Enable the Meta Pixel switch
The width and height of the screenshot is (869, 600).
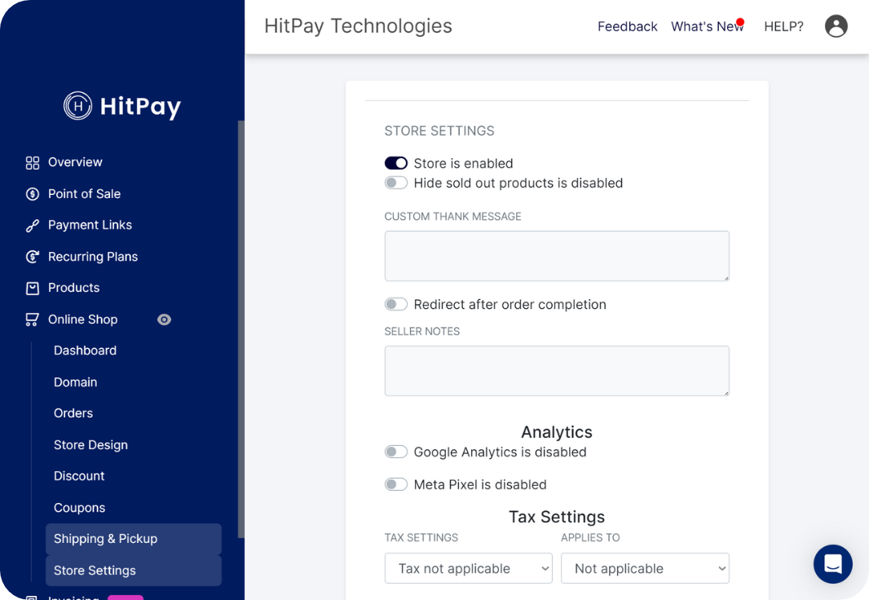coord(395,484)
